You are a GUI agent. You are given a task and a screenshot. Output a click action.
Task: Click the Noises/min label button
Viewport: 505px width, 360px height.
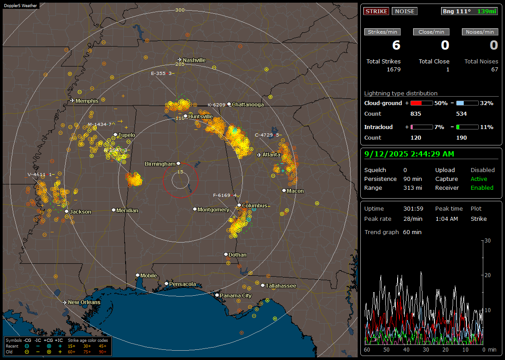click(480, 32)
